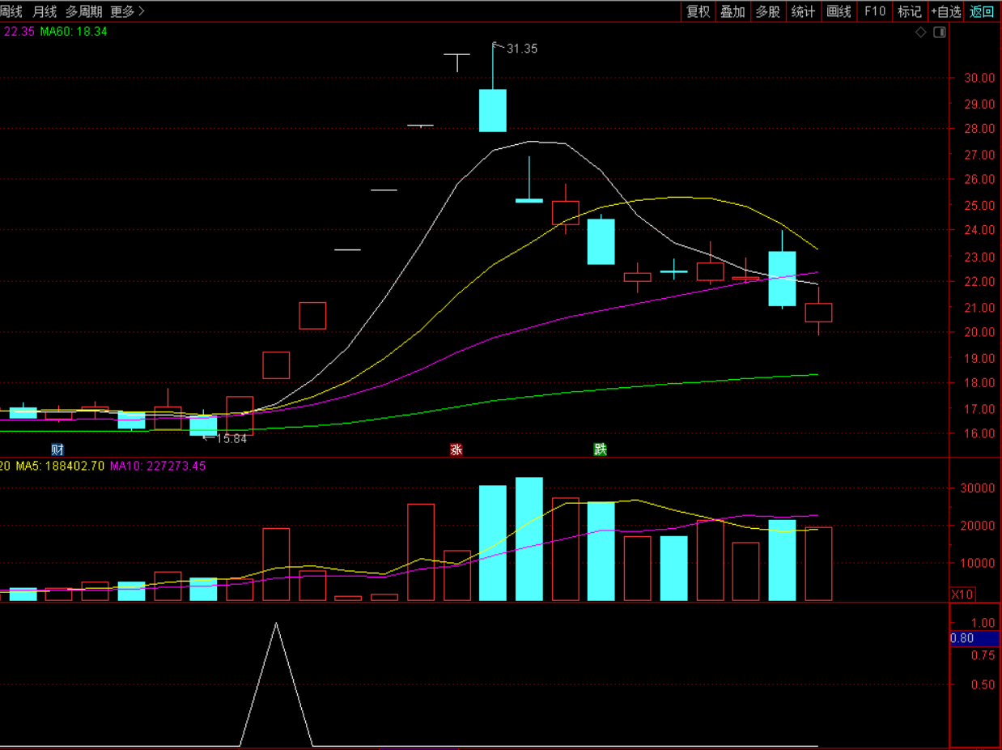Click the 标记 mark button
Image resolution: width=1002 pixels, height=750 pixels.
910,11
